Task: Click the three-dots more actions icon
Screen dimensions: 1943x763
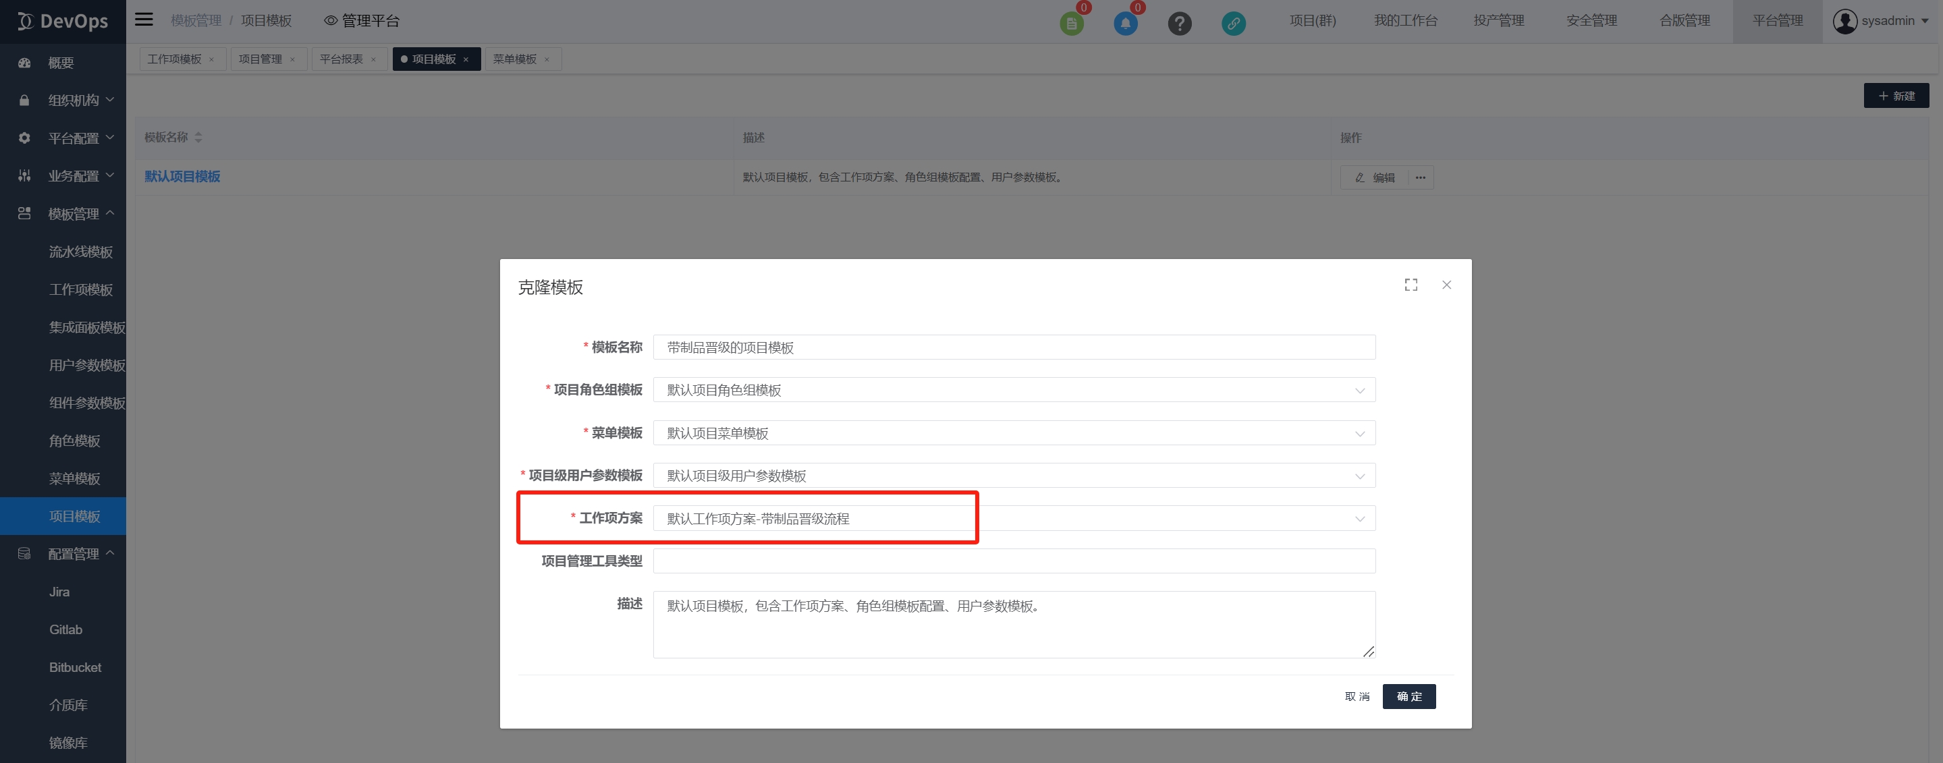Action: [x=1420, y=178]
